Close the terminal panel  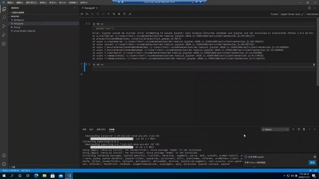[x=315, y=129]
